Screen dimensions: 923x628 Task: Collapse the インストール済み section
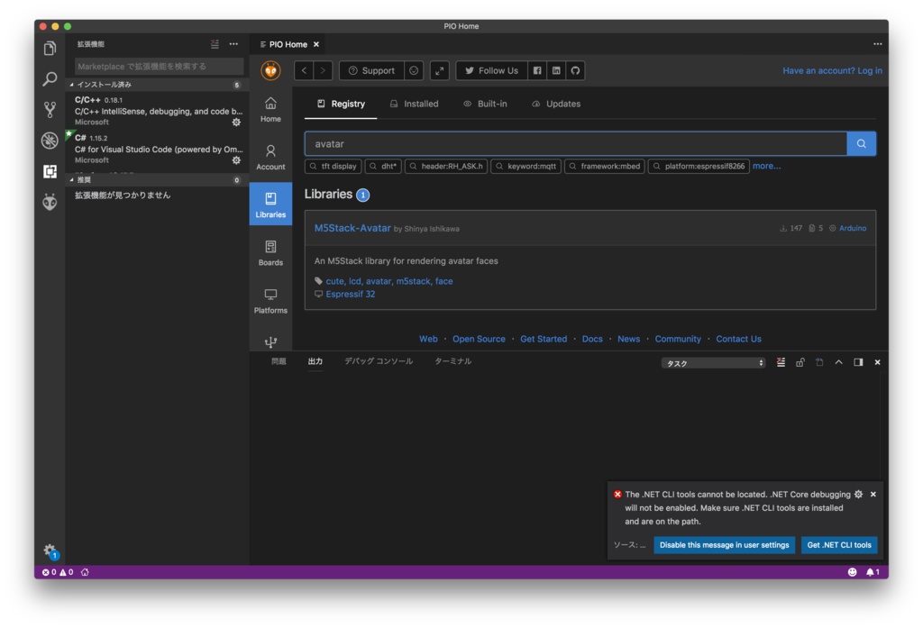(157, 85)
